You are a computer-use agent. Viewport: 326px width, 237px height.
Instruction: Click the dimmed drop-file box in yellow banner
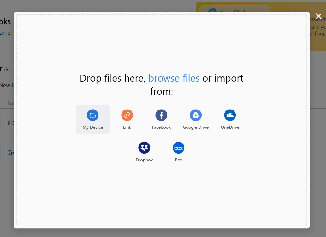click(x=239, y=9)
